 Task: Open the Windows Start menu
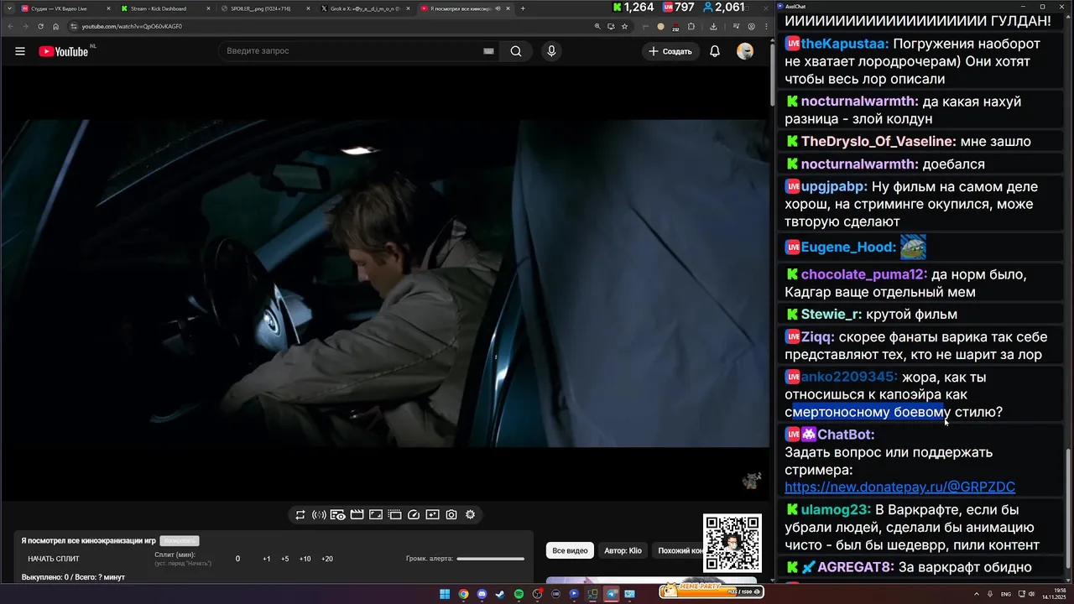[445, 594]
